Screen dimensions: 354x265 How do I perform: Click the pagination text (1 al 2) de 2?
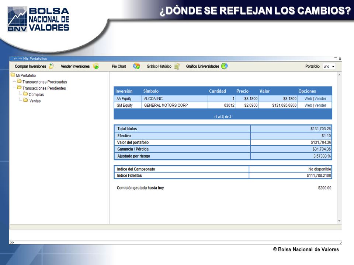click(223, 117)
